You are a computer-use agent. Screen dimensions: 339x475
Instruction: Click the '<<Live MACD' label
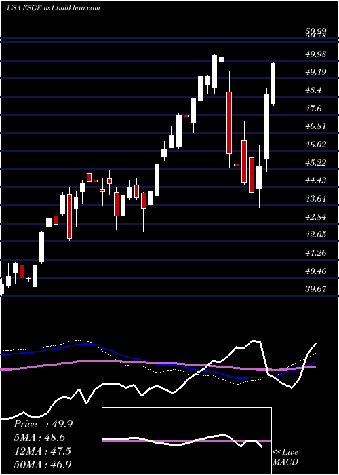coord(285,457)
